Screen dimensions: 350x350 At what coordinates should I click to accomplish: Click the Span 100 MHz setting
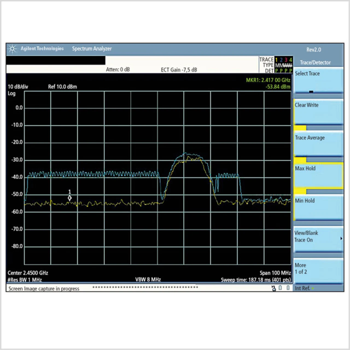click(275, 273)
